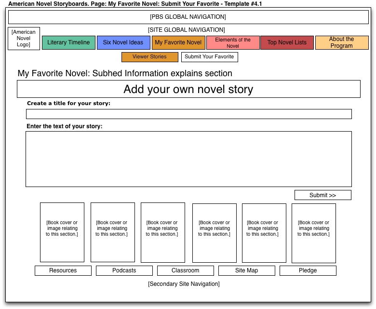This screenshot has width=376, height=309.
Task: Select the Viewer Stories sub-tab
Action: [x=149, y=57]
